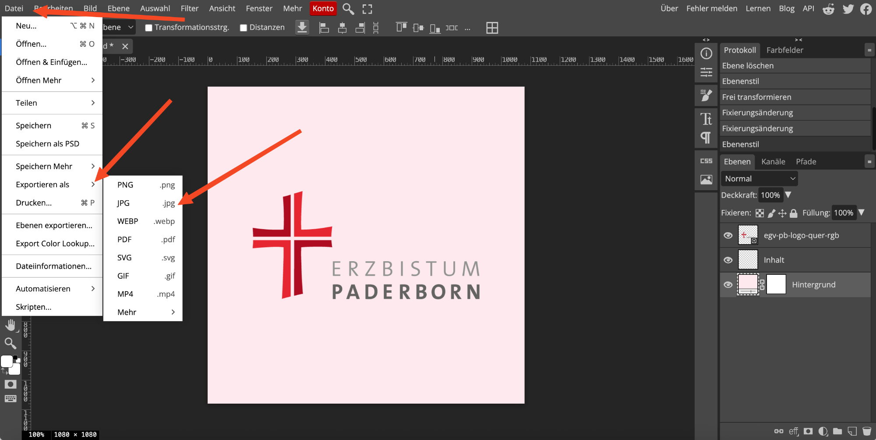
Task: Switch to the Kanäle tab
Action: pos(773,162)
